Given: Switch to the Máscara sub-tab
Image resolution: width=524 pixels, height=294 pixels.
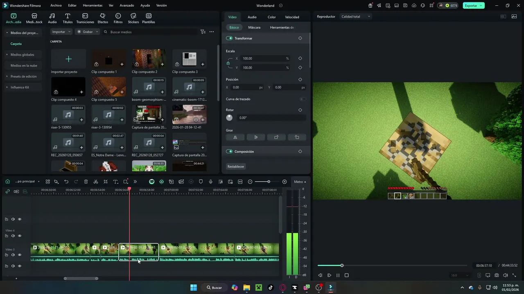Looking at the screenshot, I should (x=254, y=27).
